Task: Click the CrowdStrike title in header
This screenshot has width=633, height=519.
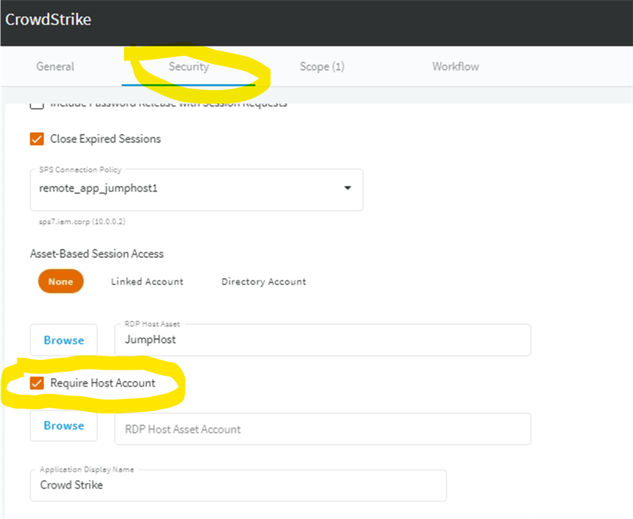Action: pos(48,19)
